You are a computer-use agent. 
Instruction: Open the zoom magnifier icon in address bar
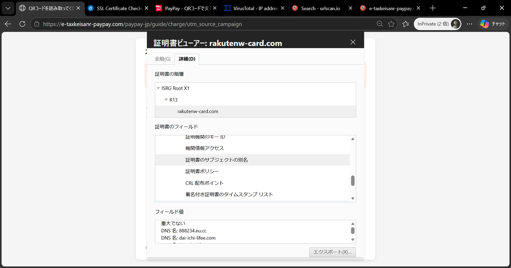click(380, 24)
